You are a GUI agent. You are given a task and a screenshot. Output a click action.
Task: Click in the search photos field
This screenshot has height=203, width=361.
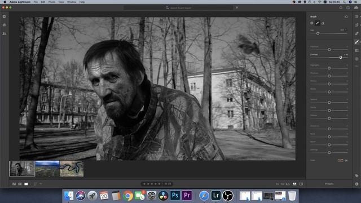(x=178, y=8)
